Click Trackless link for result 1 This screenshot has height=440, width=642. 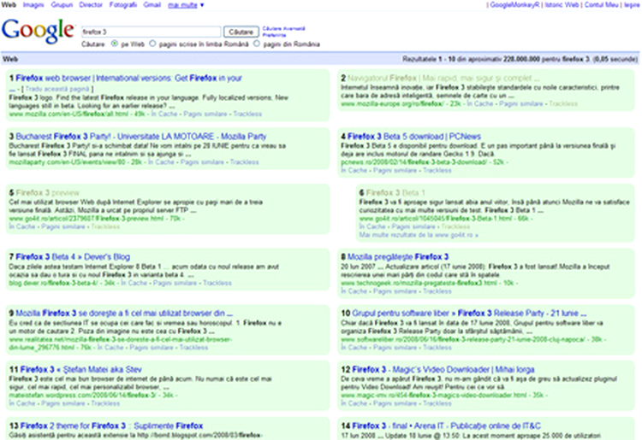[x=247, y=114]
